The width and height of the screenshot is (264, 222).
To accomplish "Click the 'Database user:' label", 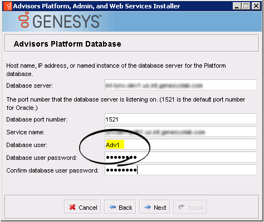I will point(27,145).
